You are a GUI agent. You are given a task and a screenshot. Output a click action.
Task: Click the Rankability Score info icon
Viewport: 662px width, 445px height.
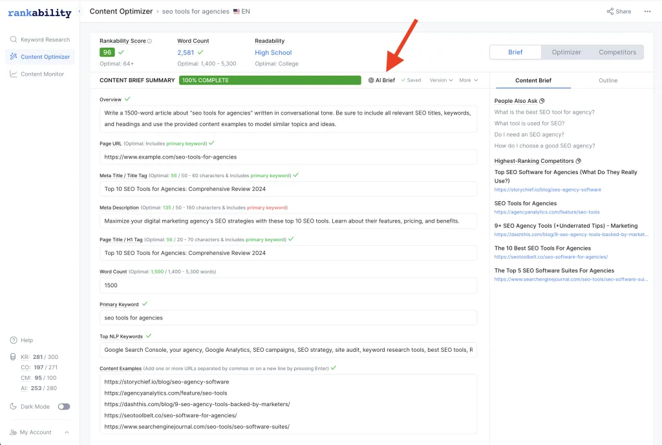(149, 41)
